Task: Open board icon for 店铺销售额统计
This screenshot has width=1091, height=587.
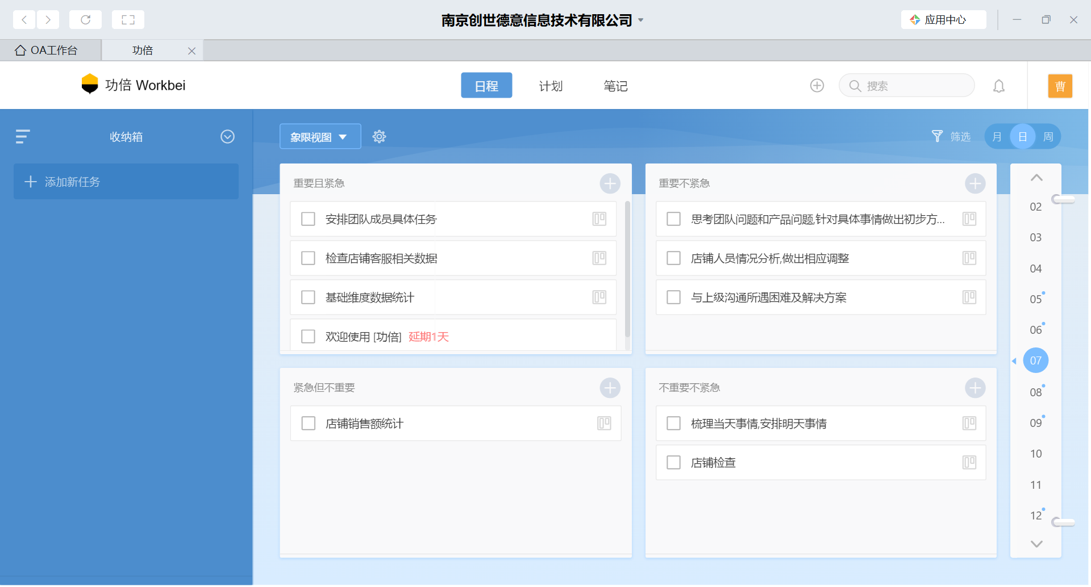Action: pyautogui.click(x=604, y=424)
